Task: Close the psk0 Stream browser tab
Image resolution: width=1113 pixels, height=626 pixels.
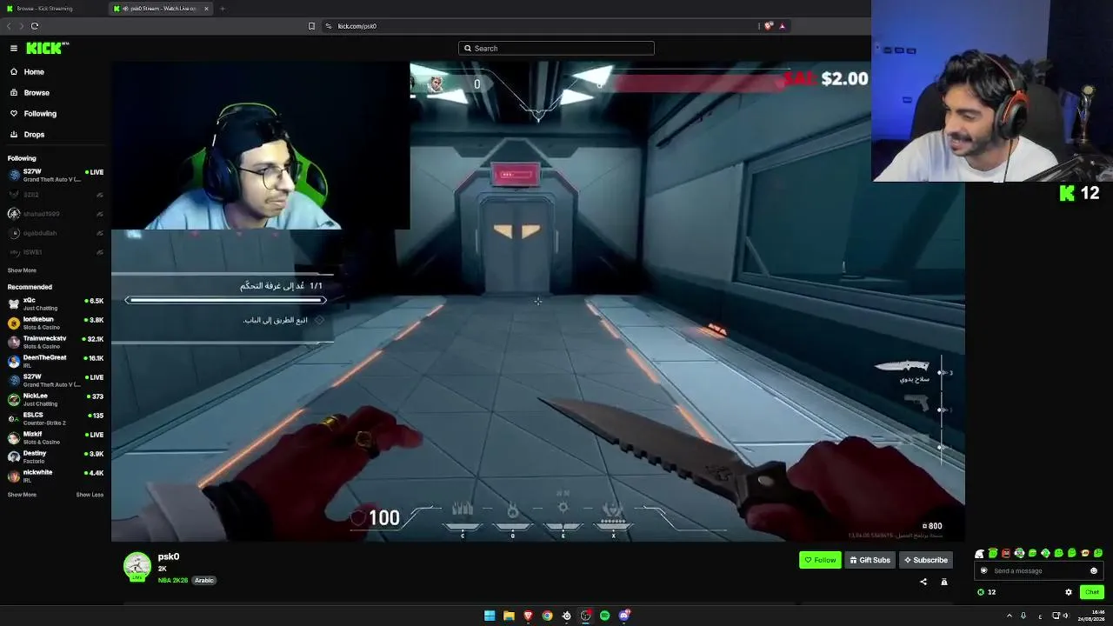Action: pos(206,9)
